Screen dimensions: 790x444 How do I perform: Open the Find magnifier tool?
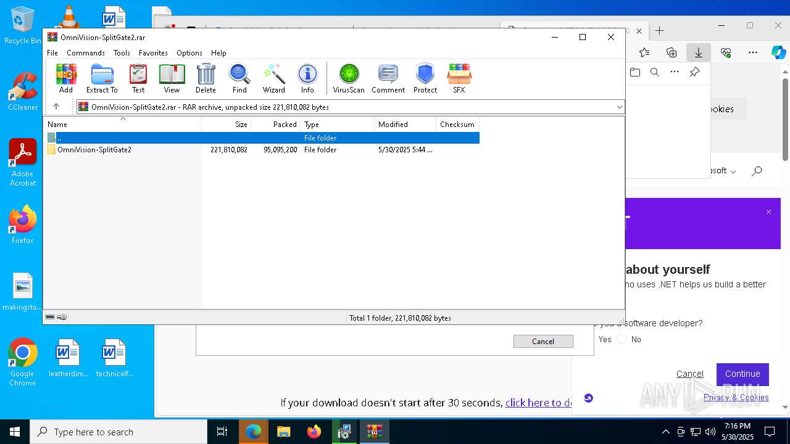pyautogui.click(x=239, y=78)
